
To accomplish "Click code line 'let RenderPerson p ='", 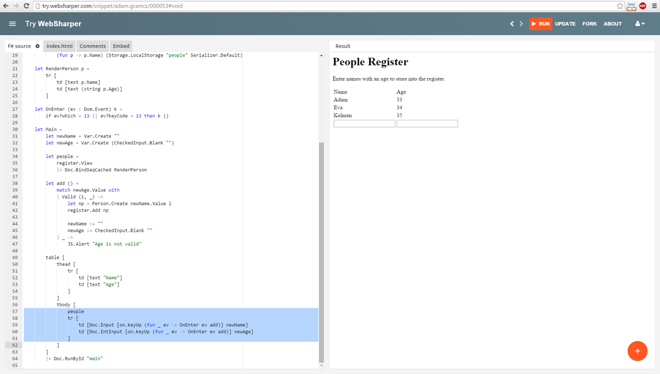I will tap(62, 69).
